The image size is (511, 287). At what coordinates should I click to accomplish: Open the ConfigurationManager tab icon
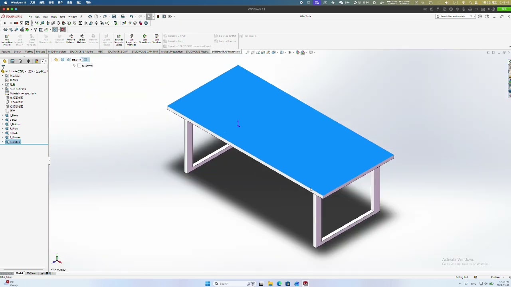click(20, 61)
